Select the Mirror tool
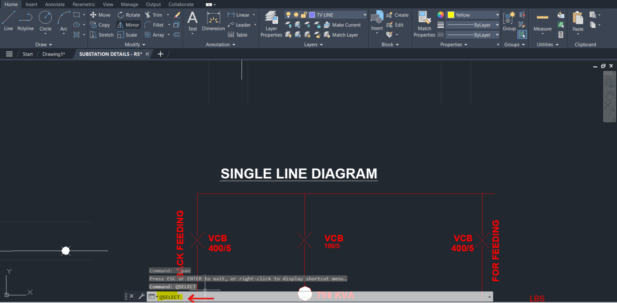The height and width of the screenshot is (303, 617). pos(128,24)
